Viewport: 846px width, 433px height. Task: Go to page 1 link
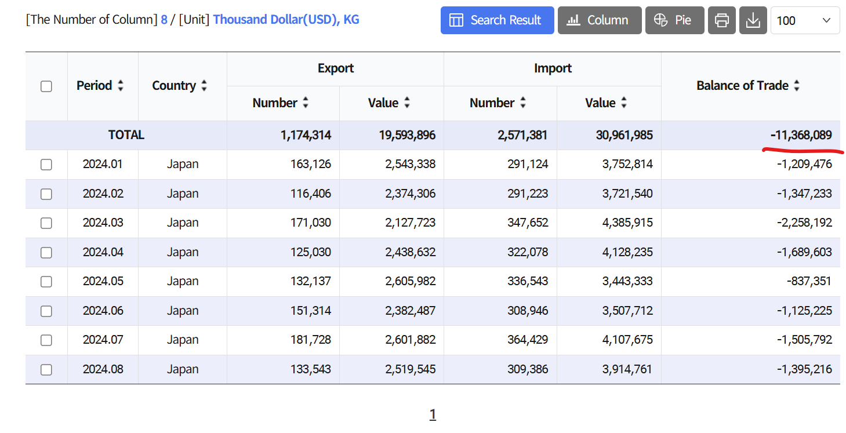coord(433,414)
